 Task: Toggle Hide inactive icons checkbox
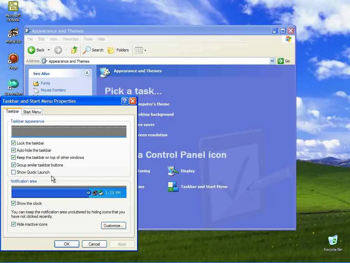[13, 224]
